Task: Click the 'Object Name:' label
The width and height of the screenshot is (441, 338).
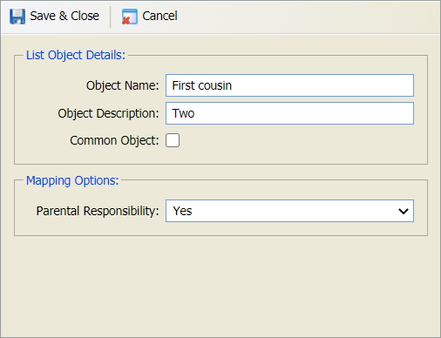Action: coord(123,85)
